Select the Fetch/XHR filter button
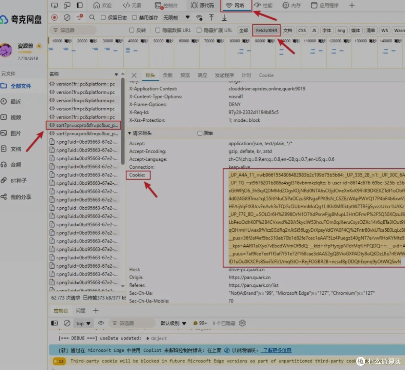Viewport: 405px width, 370px height. click(x=266, y=30)
